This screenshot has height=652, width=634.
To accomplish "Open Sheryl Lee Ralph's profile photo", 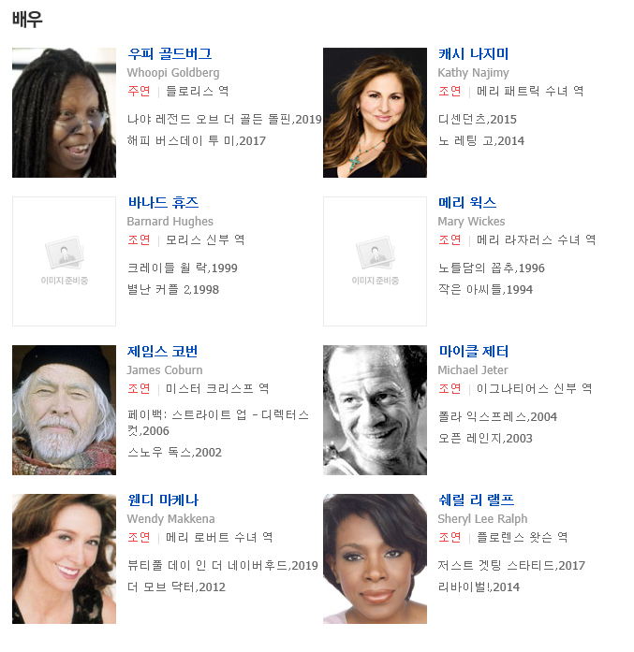I will click(375, 558).
